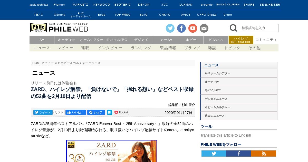The width and height of the screenshot is (308, 162).
Task: Click the JVC brand link
Action: 165,5
